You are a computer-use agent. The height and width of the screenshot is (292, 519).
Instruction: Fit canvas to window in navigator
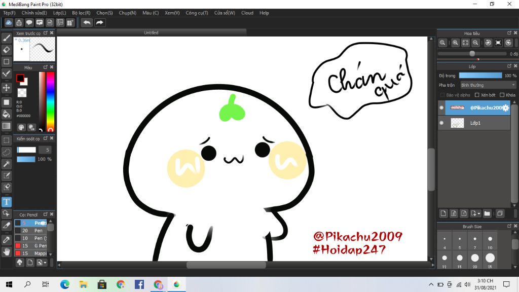click(x=465, y=43)
